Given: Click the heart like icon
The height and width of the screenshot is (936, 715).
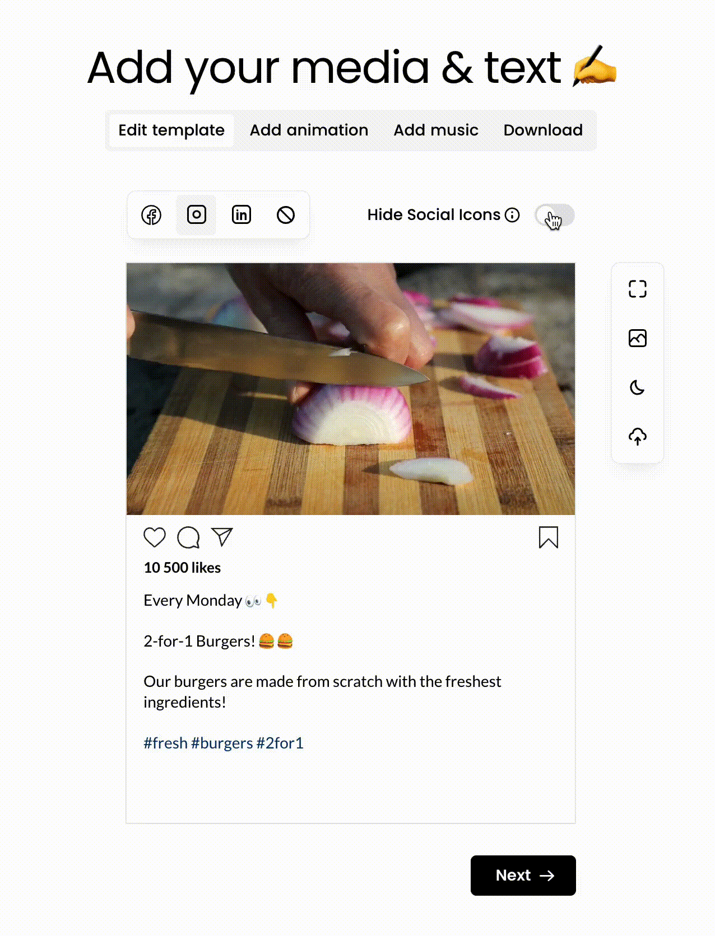Looking at the screenshot, I should point(155,537).
